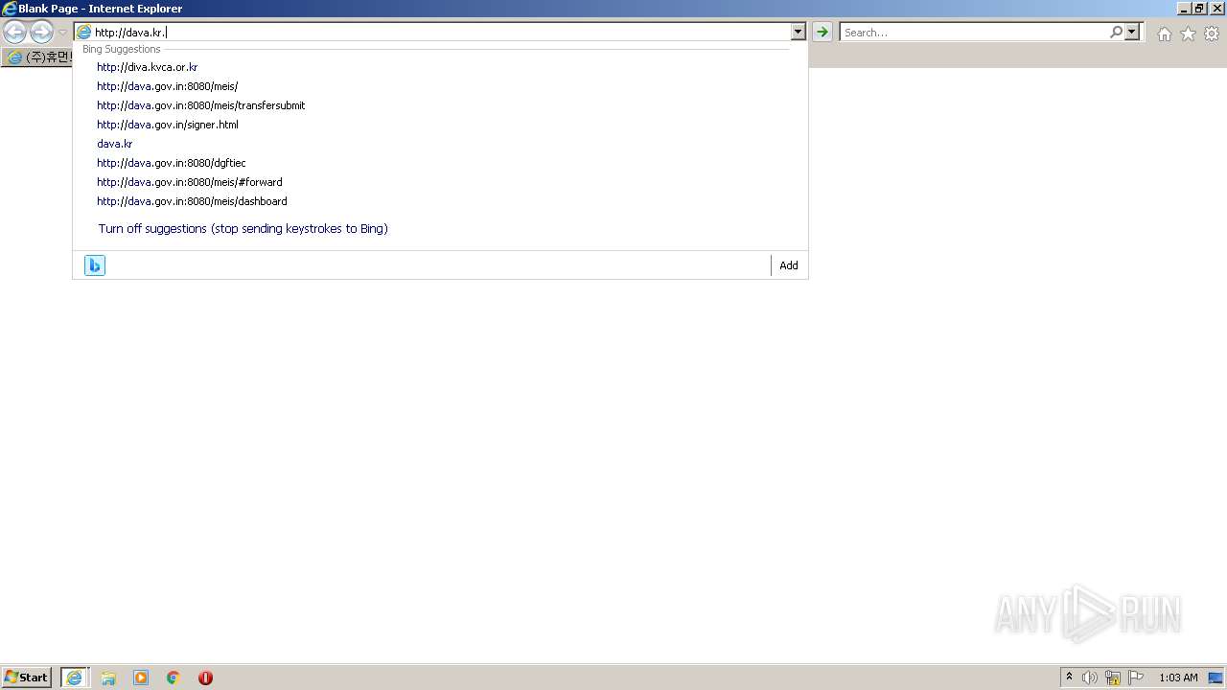Open Action Center flag tray icon
The width and height of the screenshot is (1227, 690).
click(1136, 678)
